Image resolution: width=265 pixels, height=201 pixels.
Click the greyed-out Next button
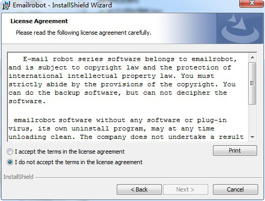click(186, 189)
